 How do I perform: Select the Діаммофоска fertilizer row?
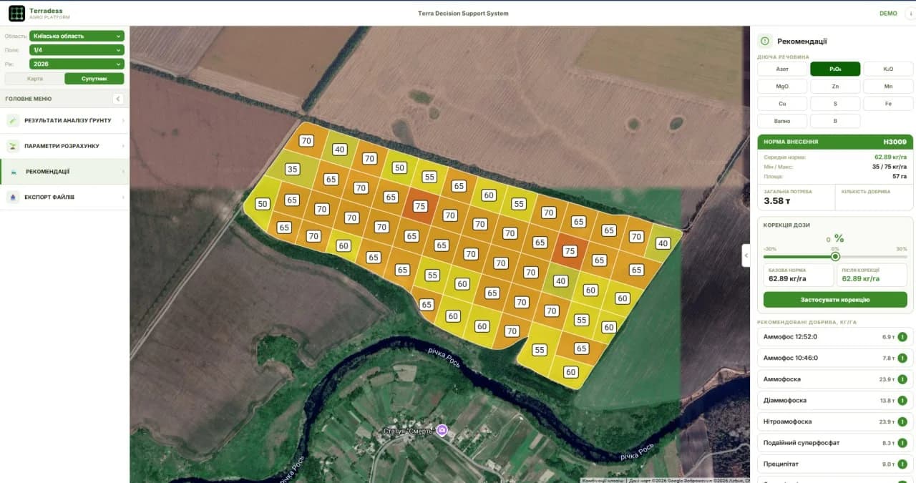point(835,401)
